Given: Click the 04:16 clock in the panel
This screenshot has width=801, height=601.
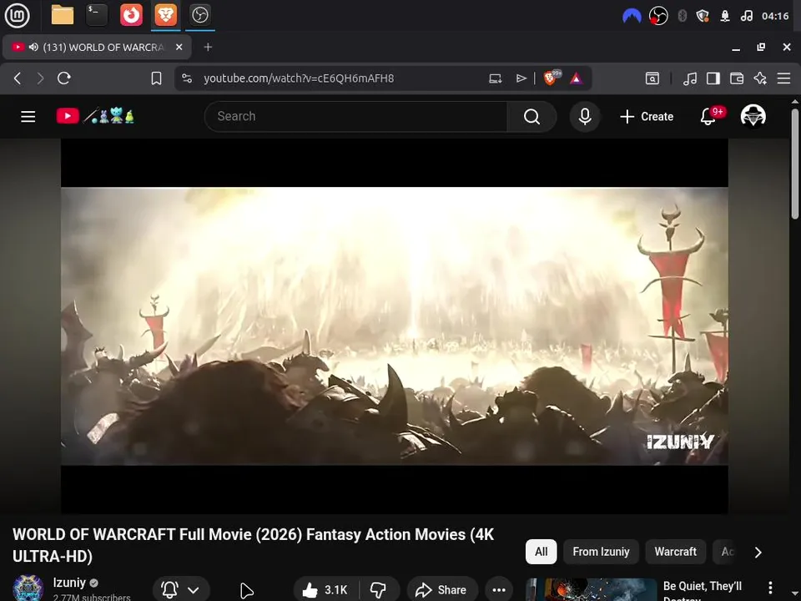Looking at the screenshot, I should pyautogui.click(x=775, y=17).
